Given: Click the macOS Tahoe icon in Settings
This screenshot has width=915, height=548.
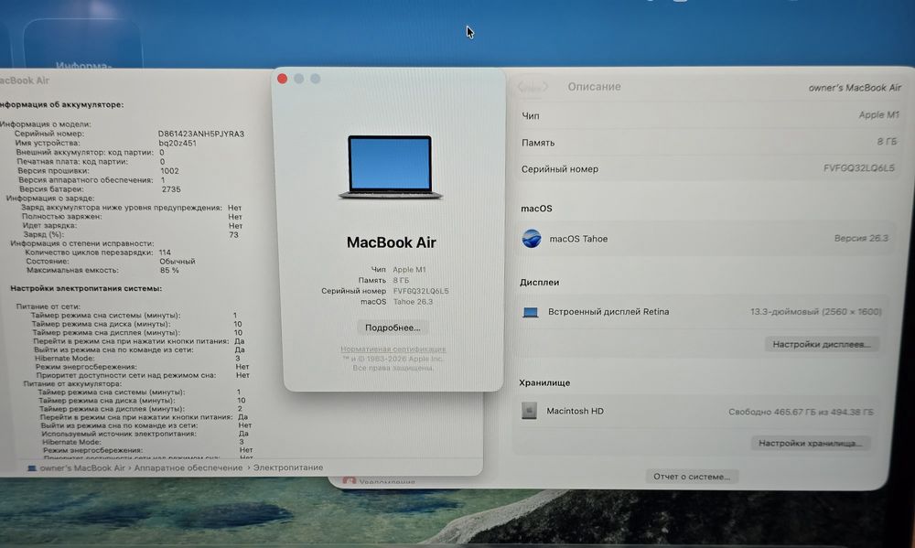Looking at the screenshot, I should point(531,239).
